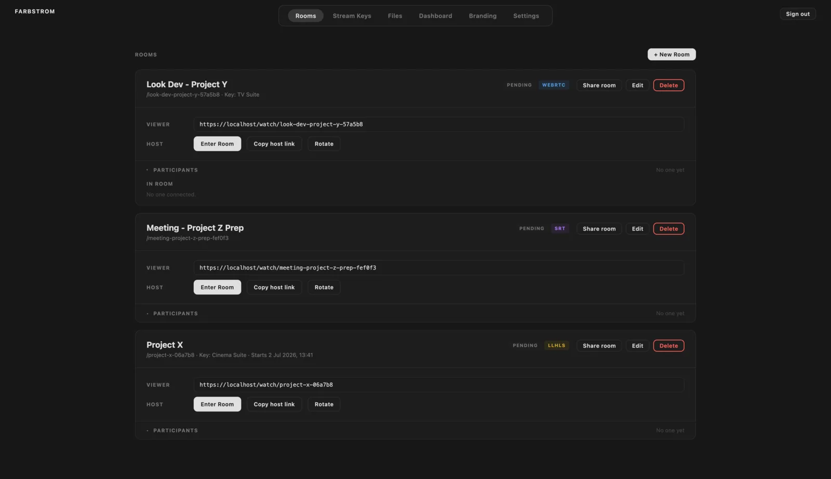Go to the Branding tab
Image resolution: width=831 pixels, height=479 pixels.
tap(482, 16)
